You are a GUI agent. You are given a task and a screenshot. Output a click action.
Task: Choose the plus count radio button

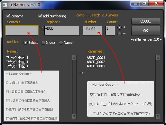pos(119,28)
